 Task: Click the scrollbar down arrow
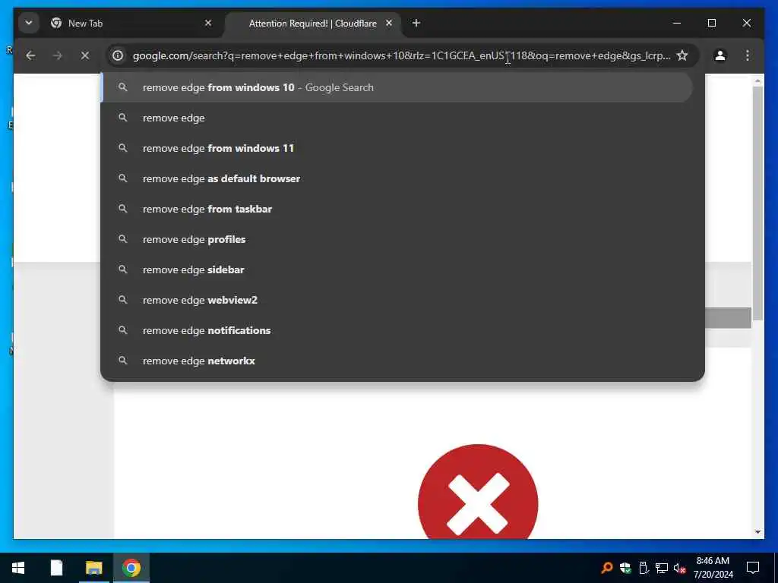(x=757, y=532)
